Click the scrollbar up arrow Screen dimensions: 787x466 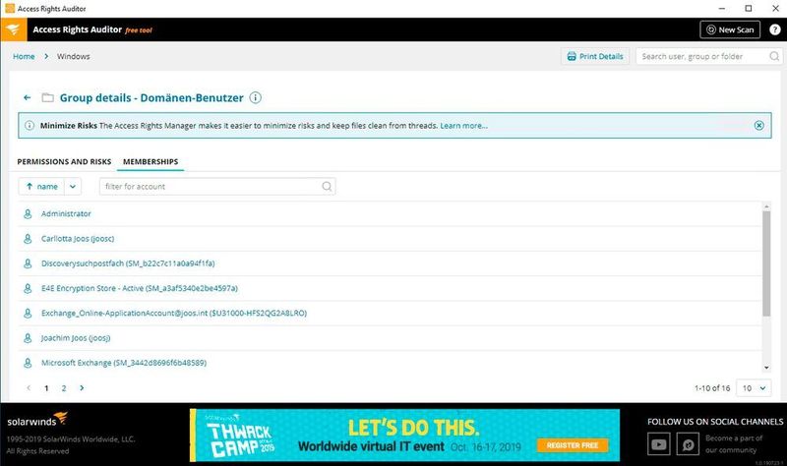coord(766,206)
